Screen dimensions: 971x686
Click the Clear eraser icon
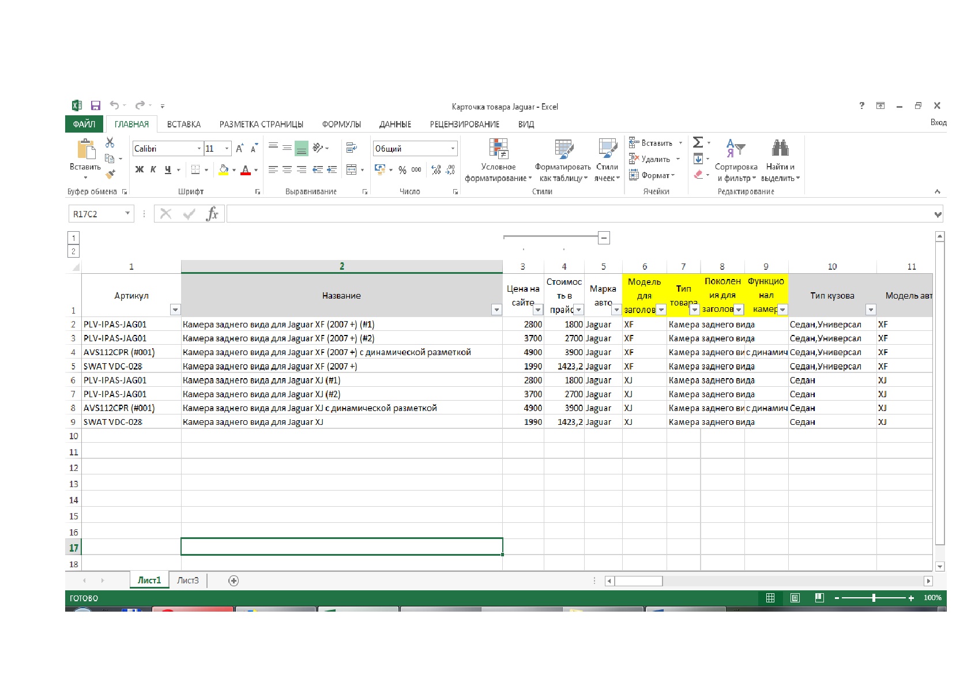click(698, 174)
